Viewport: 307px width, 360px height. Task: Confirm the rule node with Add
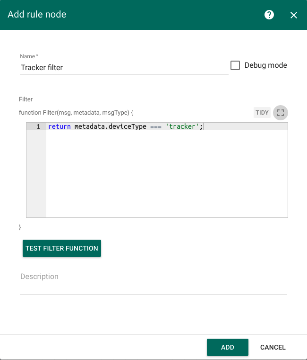point(227,347)
